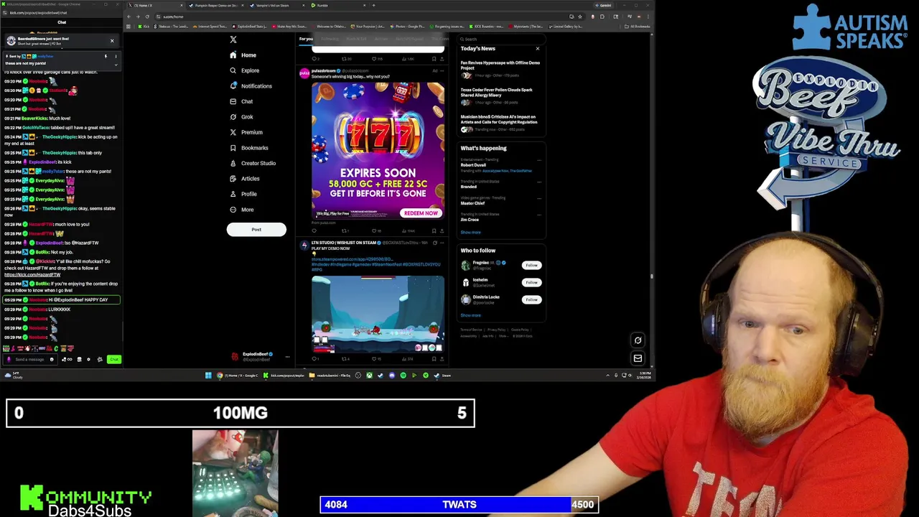This screenshot has height=517, width=919.
Task: Share the pulszdotcom ad post
Action: click(x=442, y=231)
